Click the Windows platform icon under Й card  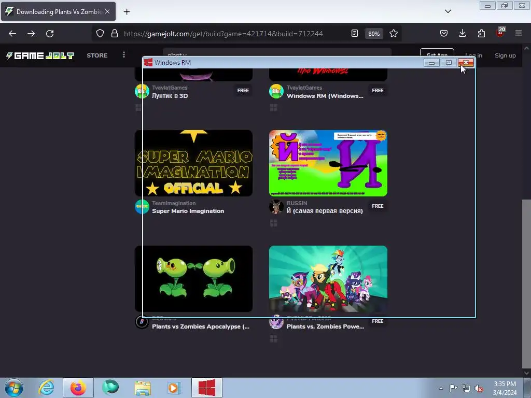[274, 223]
